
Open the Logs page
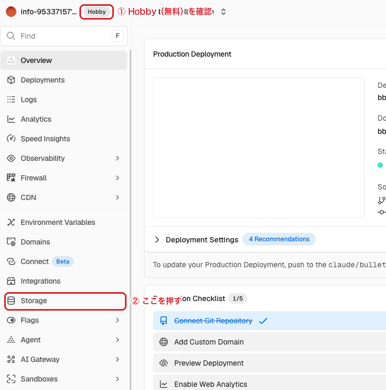click(64, 99)
